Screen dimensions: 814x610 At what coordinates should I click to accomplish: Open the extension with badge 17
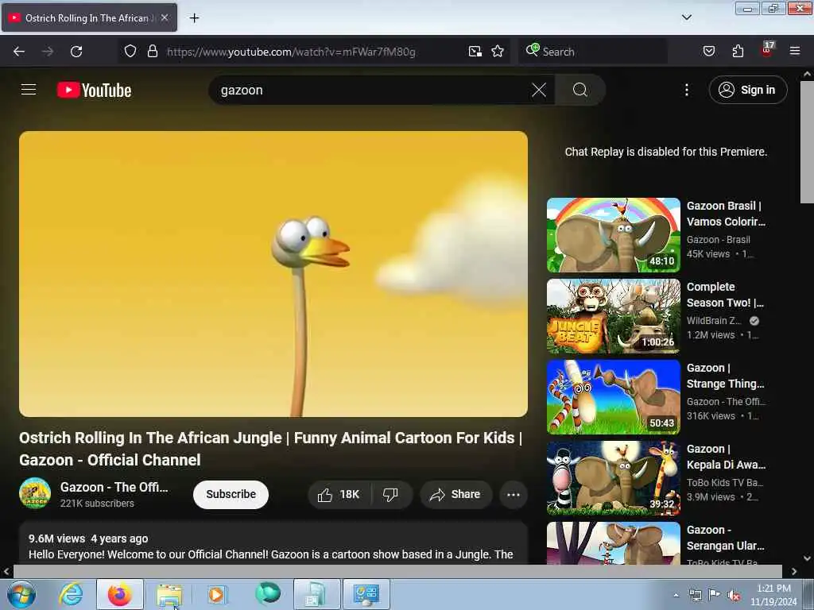(x=767, y=50)
